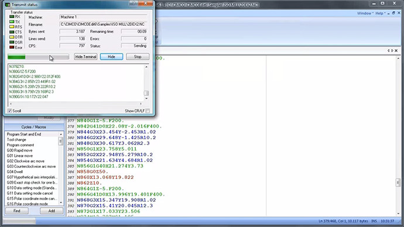
Task: Click the Bytes sent value field
Action: [x=73, y=32]
